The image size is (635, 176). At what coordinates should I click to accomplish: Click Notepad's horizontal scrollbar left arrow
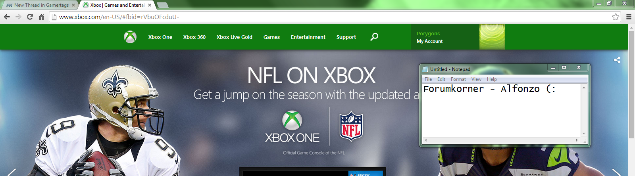pos(425,140)
